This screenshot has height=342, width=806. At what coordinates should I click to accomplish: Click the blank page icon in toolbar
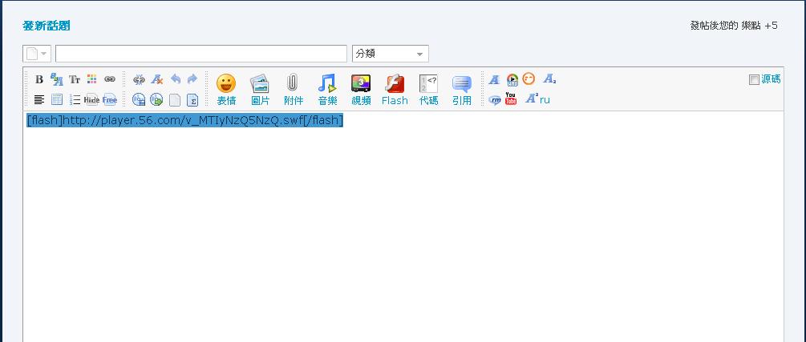175,100
